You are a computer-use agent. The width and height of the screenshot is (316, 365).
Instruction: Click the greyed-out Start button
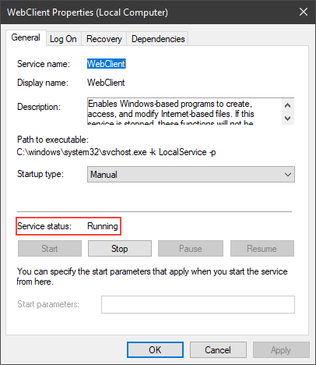[50, 249]
